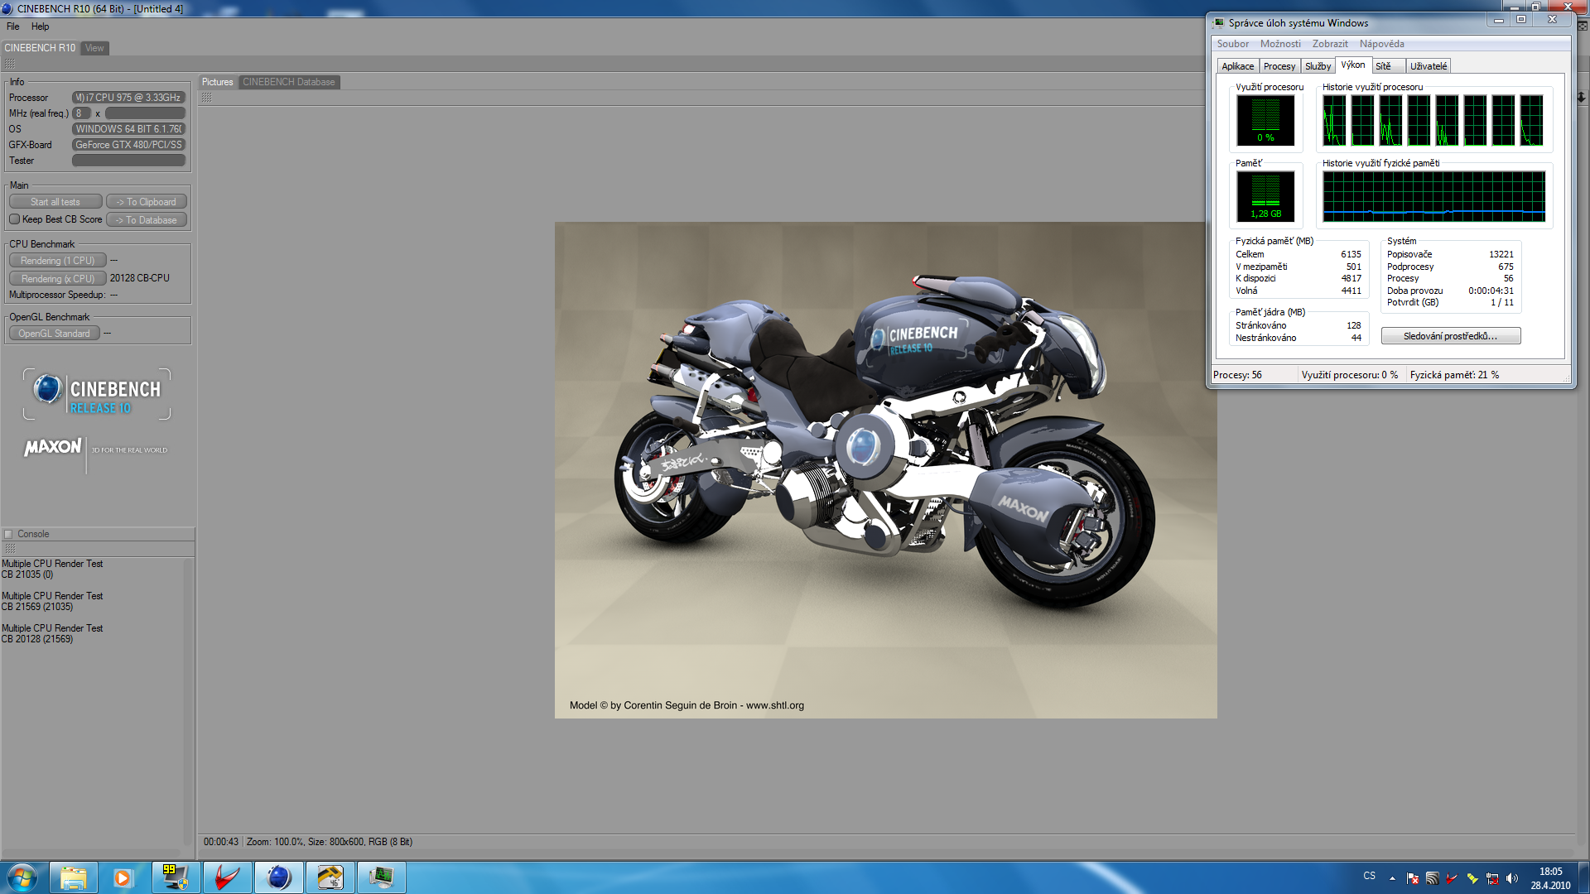Viewport: 1590px width, 894px height.
Task: Switch to CINEBENCH Database tab
Action: (289, 82)
